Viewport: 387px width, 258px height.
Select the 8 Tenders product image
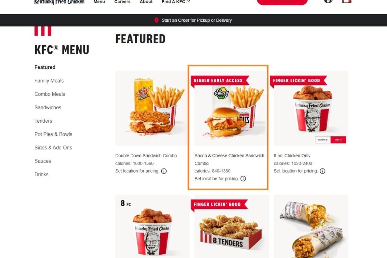(232, 227)
